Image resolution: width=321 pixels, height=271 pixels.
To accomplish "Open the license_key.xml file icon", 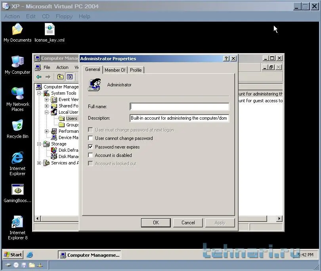I will coord(50,33).
